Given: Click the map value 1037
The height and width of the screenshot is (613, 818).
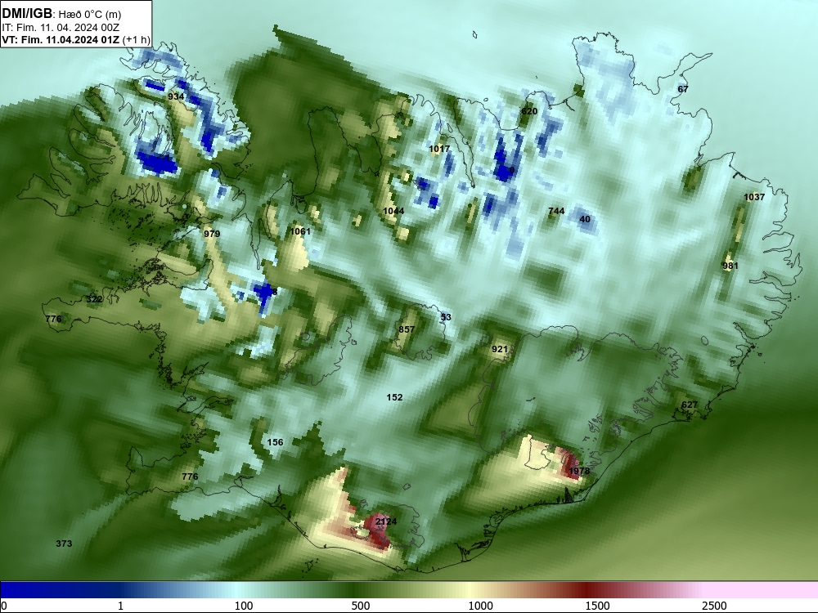Looking at the screenshot, I should click(x=754, y=197).
